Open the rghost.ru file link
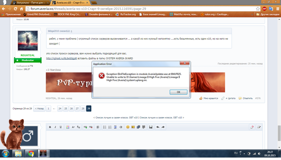281x160 pixels. [x=61, y=58]
